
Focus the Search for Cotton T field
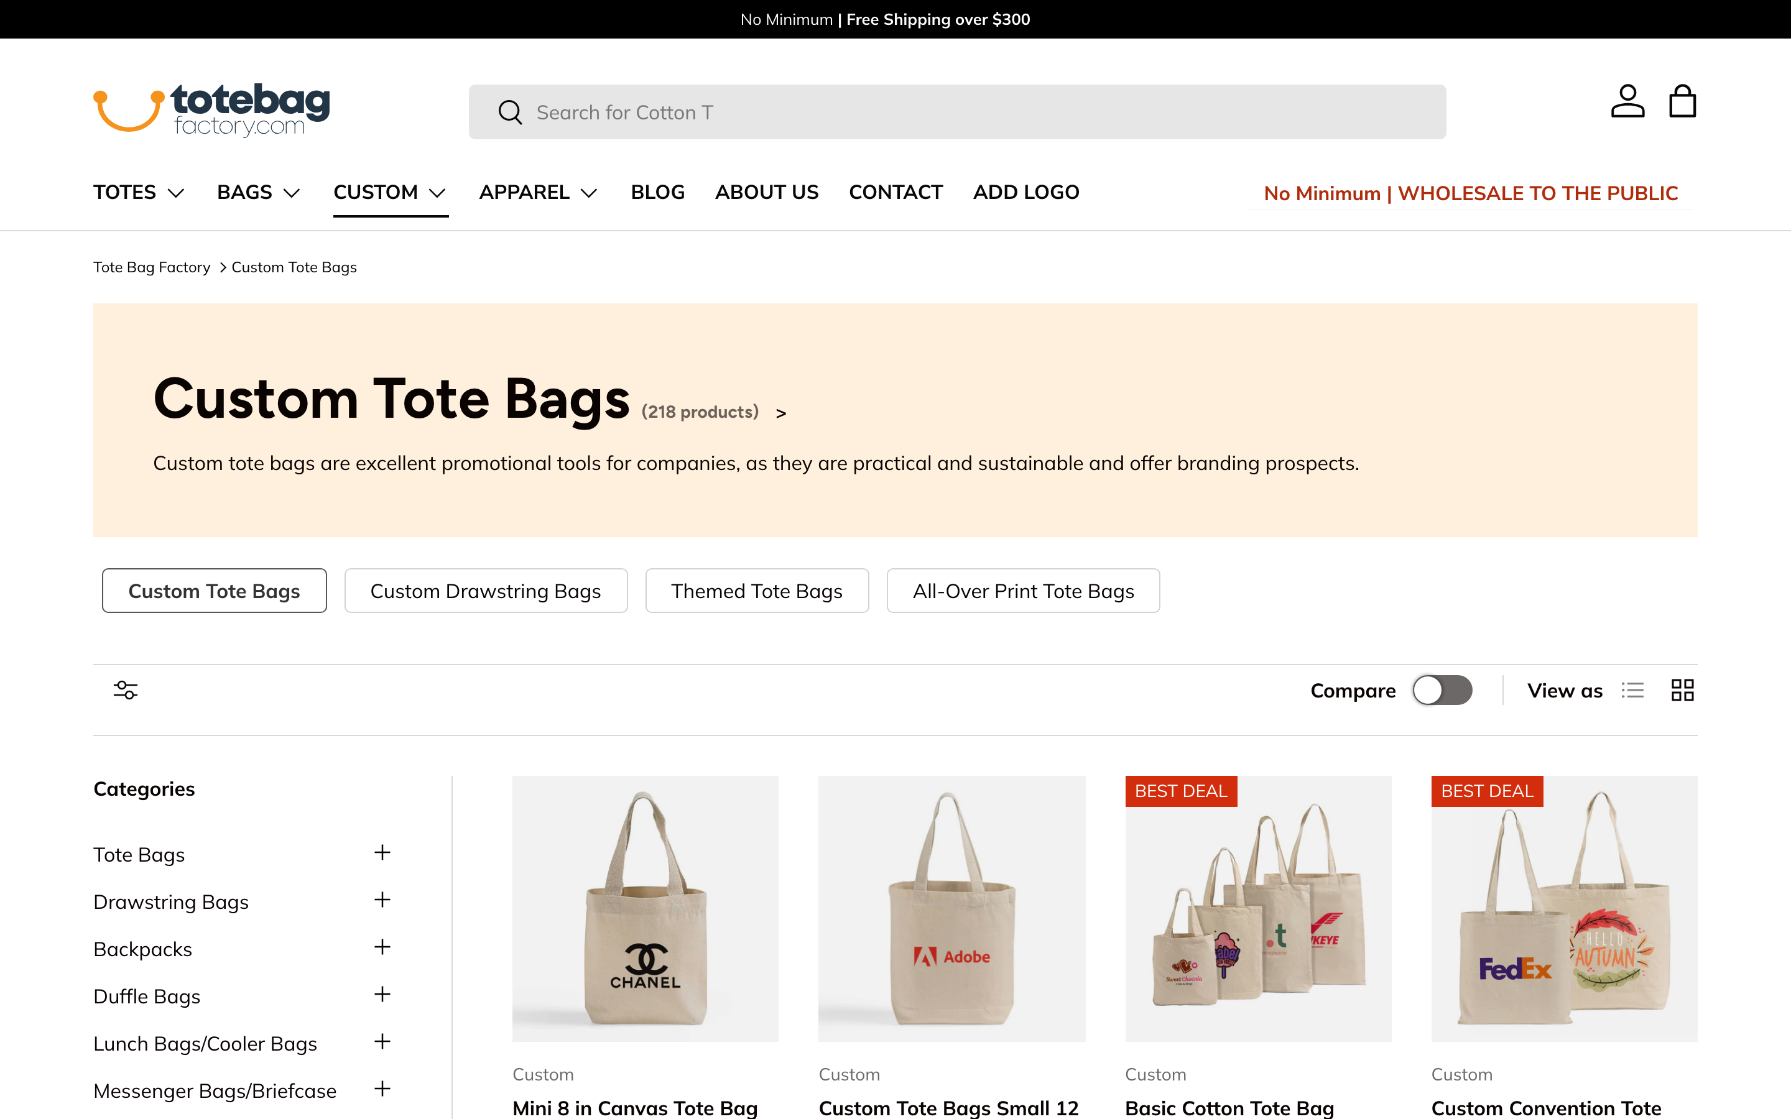(x=957, y=112)
